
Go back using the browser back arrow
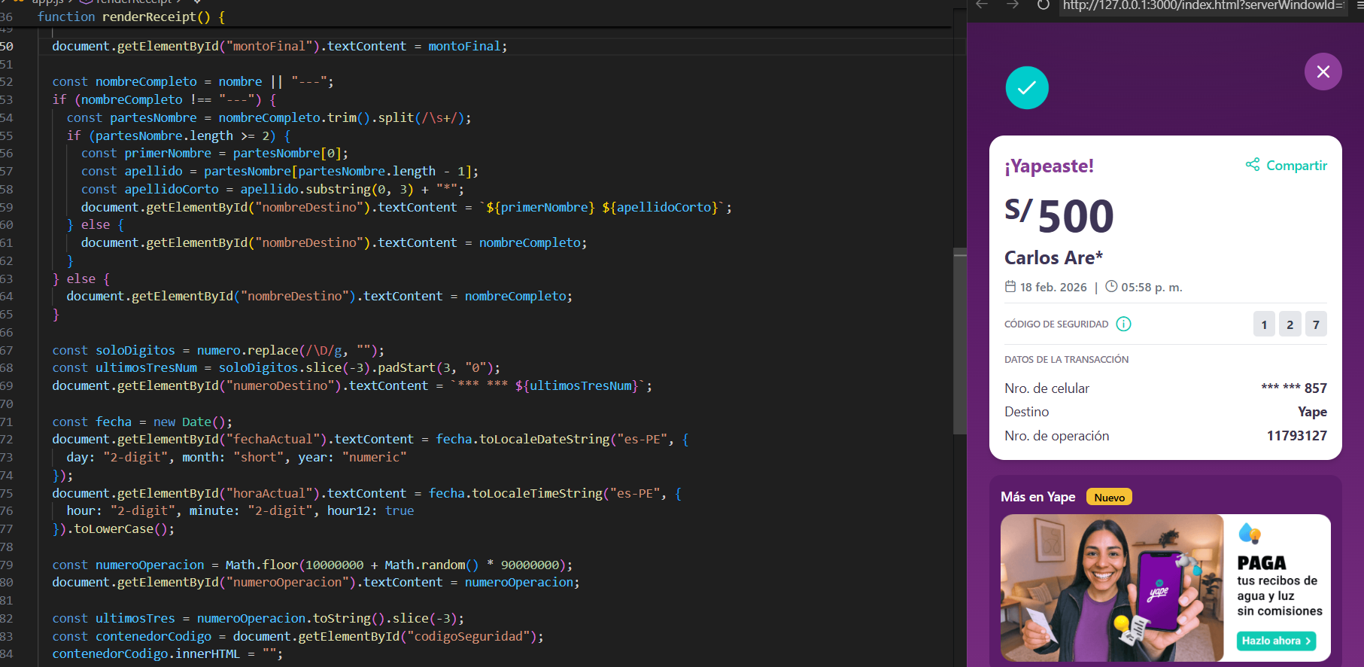981,5
